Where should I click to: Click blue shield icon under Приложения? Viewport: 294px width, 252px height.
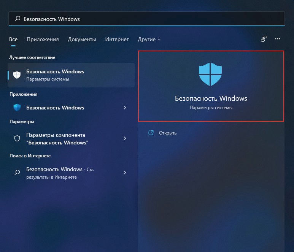[x=17, y=108]
